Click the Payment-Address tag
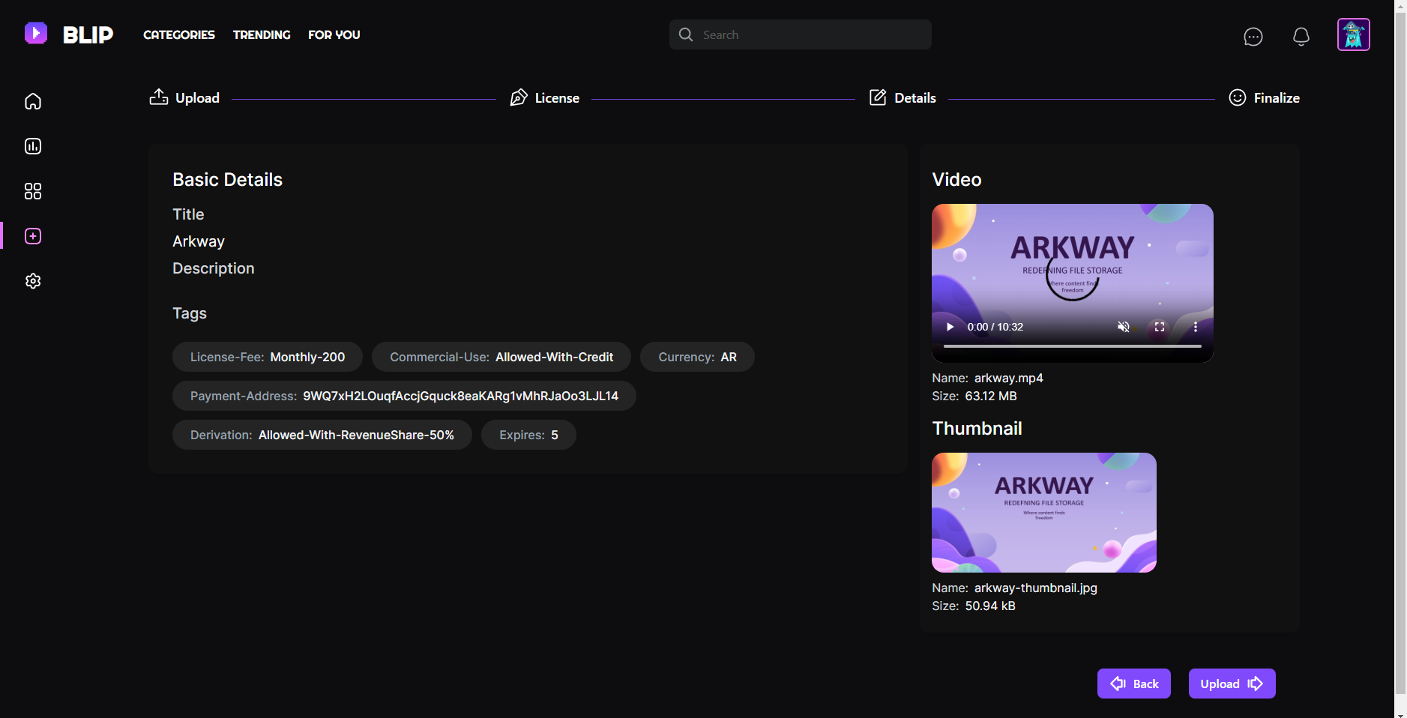 tap(404, 396)
